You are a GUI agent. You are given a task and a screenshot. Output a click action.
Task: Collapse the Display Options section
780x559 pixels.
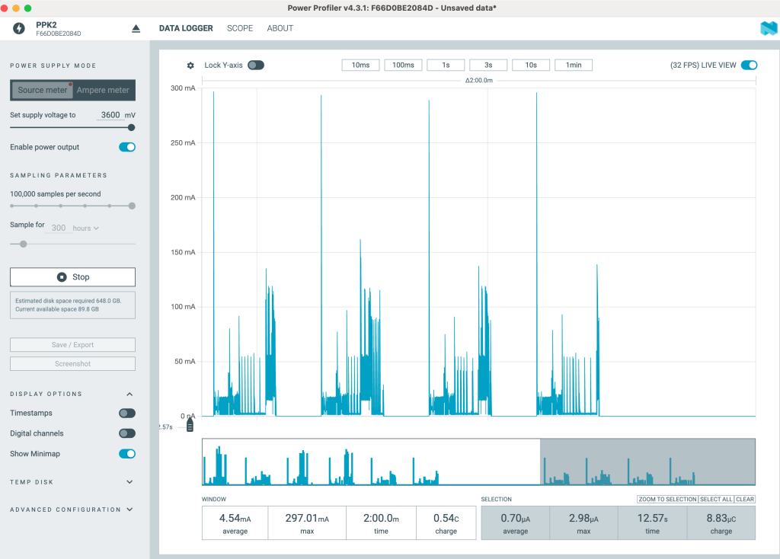129,394
